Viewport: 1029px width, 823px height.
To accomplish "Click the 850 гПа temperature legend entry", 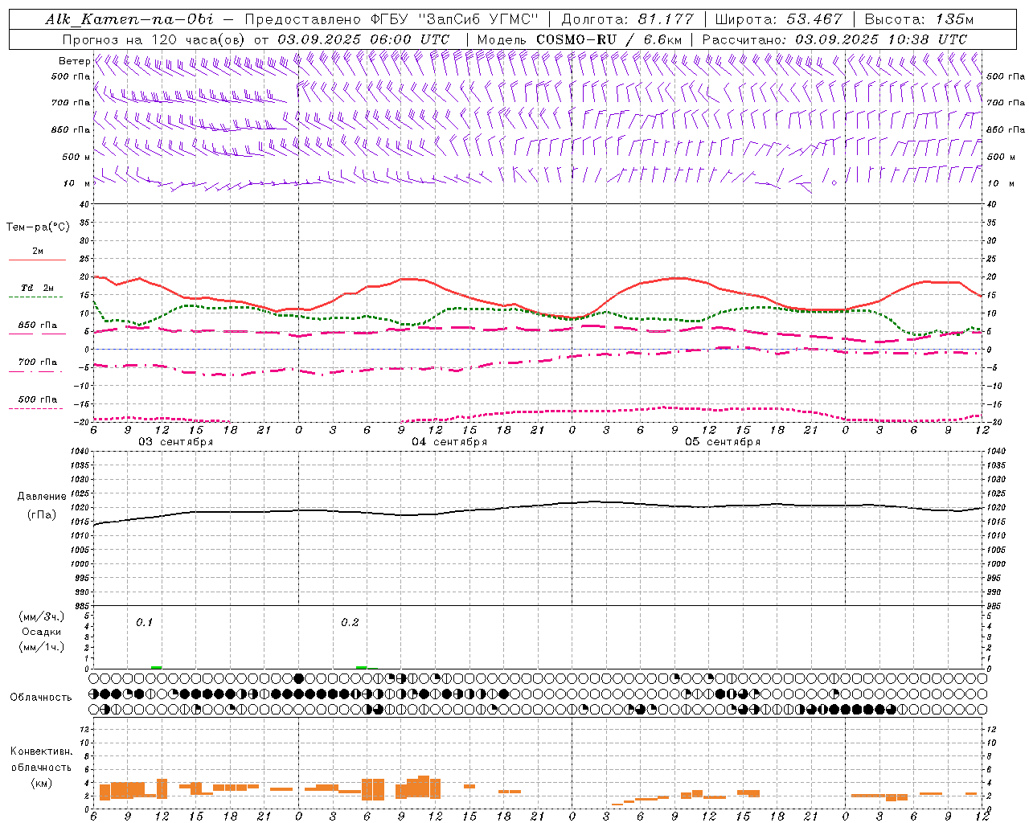I will (x=37, y=325).
